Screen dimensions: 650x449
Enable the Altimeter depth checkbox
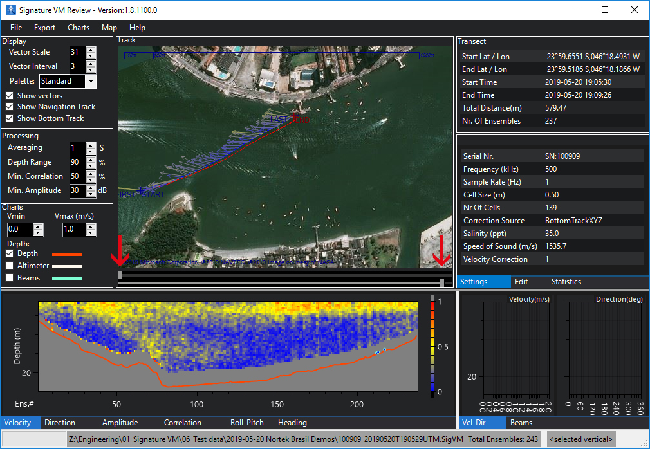point(10,266)
